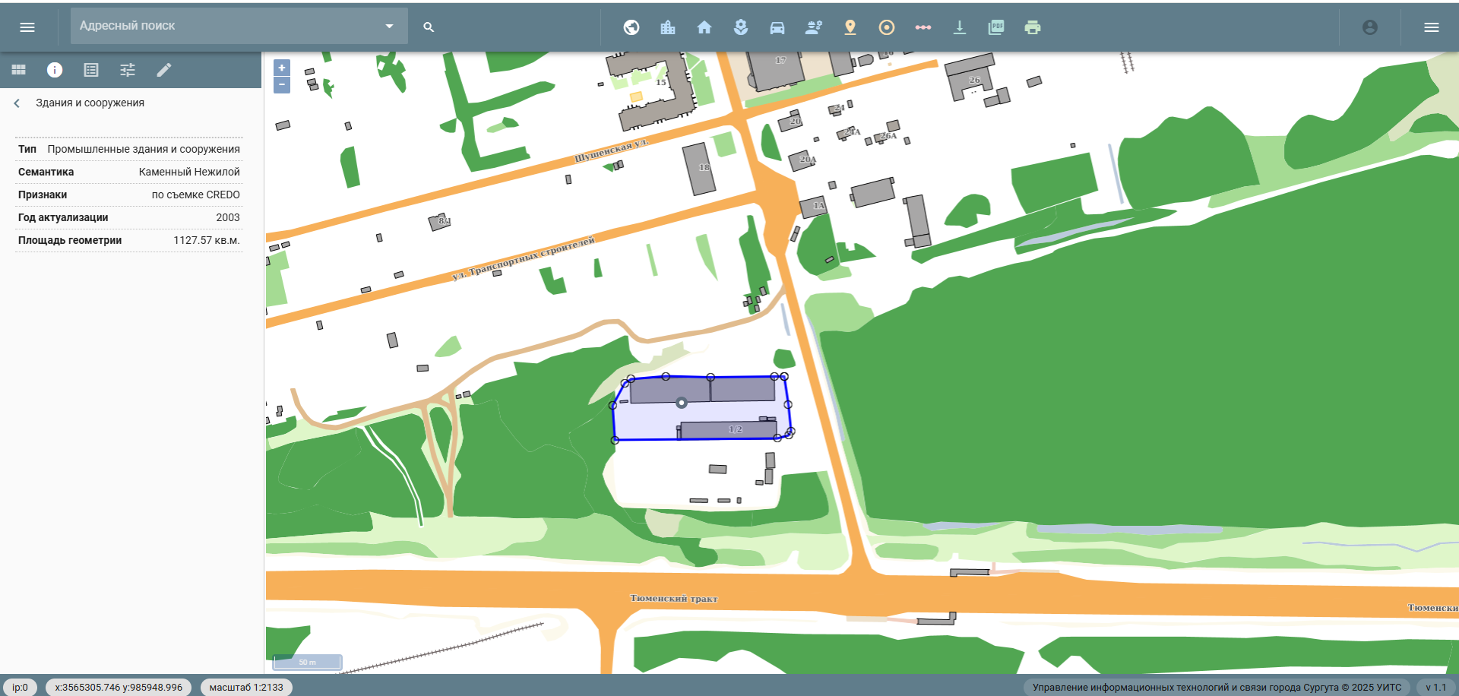Click the globe icon in top toolbar

coord(631,27)
